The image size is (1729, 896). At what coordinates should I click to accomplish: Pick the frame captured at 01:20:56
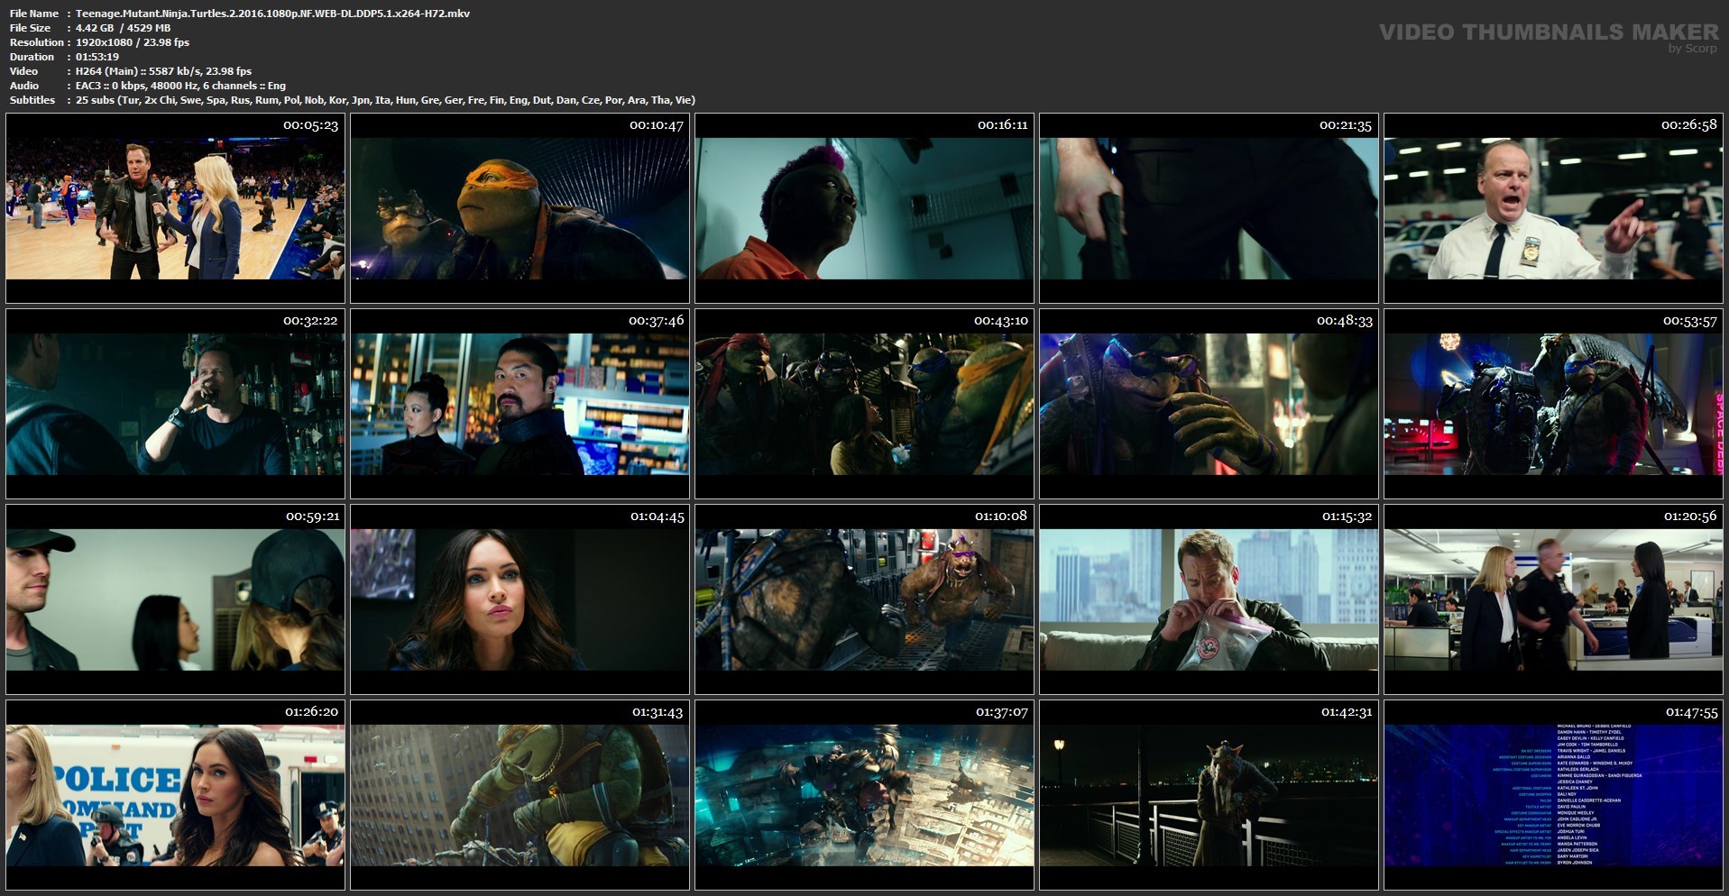tap(1553, 599)
